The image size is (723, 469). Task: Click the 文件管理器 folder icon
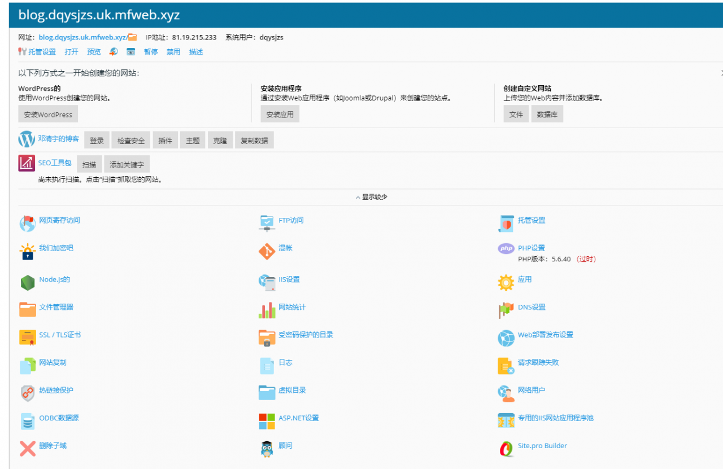click(x=27, y=309)
